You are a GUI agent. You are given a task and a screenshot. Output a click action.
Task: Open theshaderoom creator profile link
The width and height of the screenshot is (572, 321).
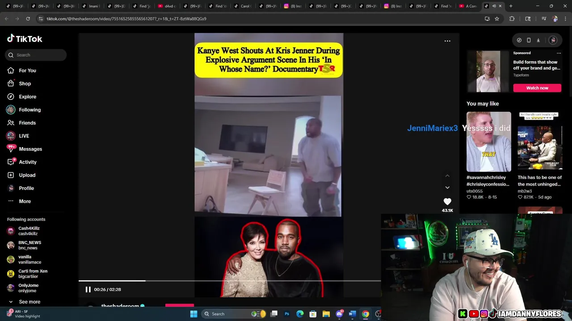click(x=120, y=306)
